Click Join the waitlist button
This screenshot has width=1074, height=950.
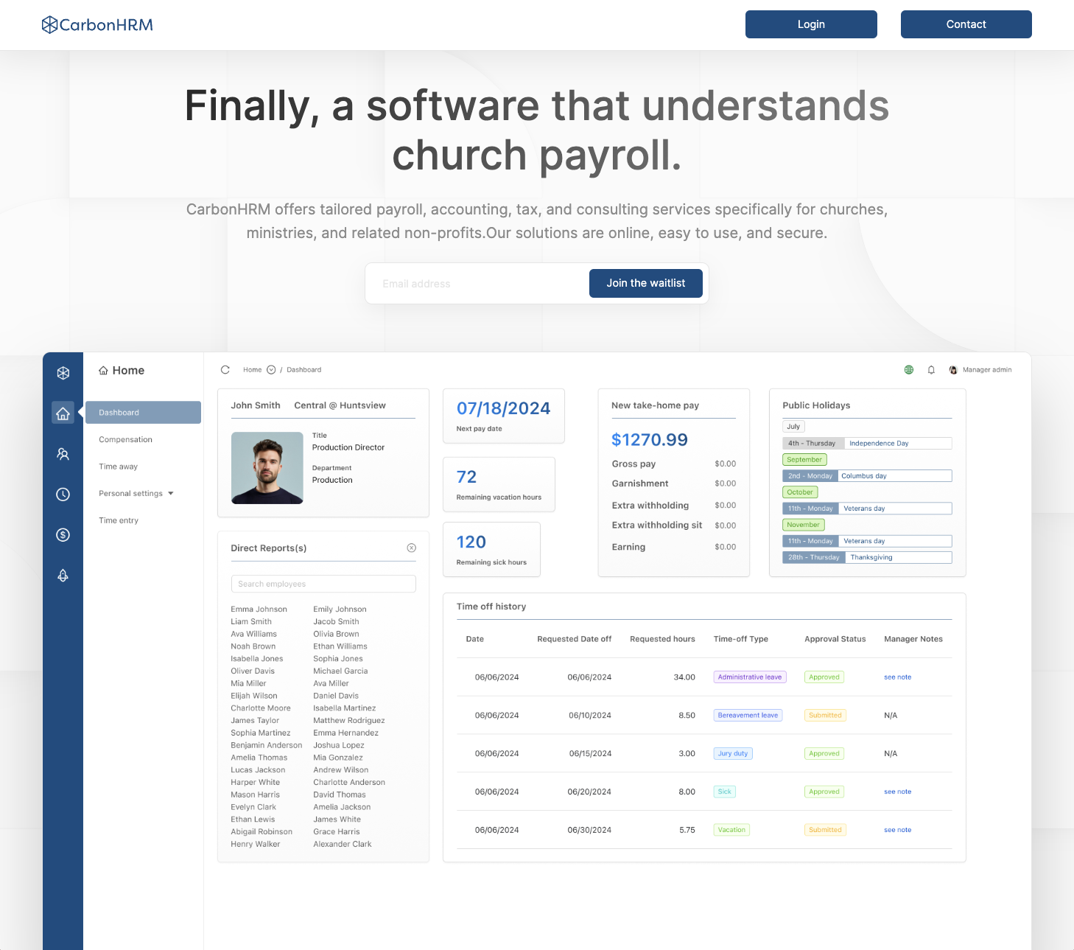pos(646,283)
